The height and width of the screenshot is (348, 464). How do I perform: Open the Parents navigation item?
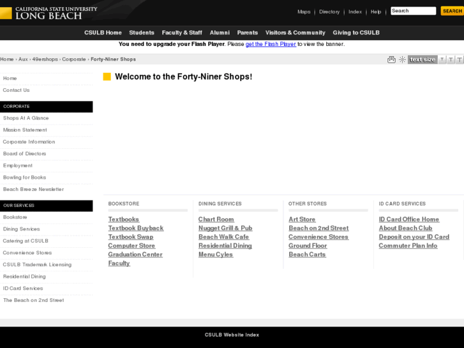pyautogui.click(x=248, y=33)
